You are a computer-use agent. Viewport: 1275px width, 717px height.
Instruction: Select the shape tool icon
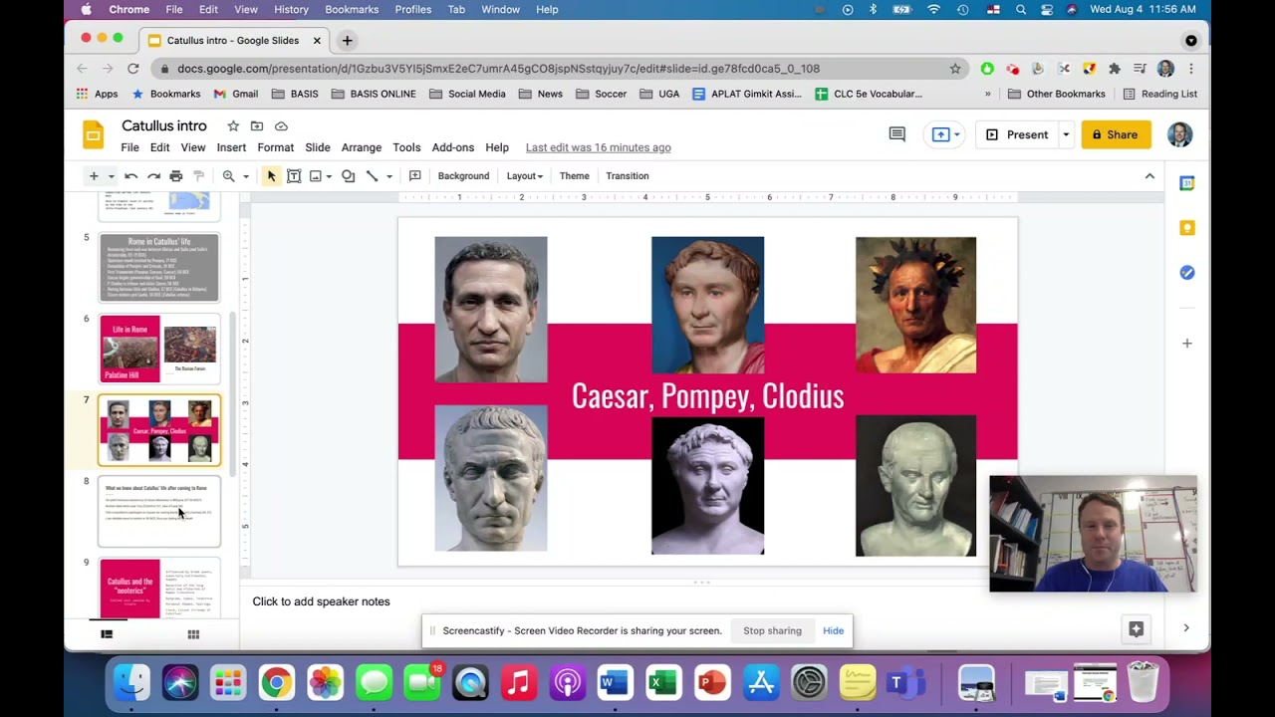tap(348, 176)
